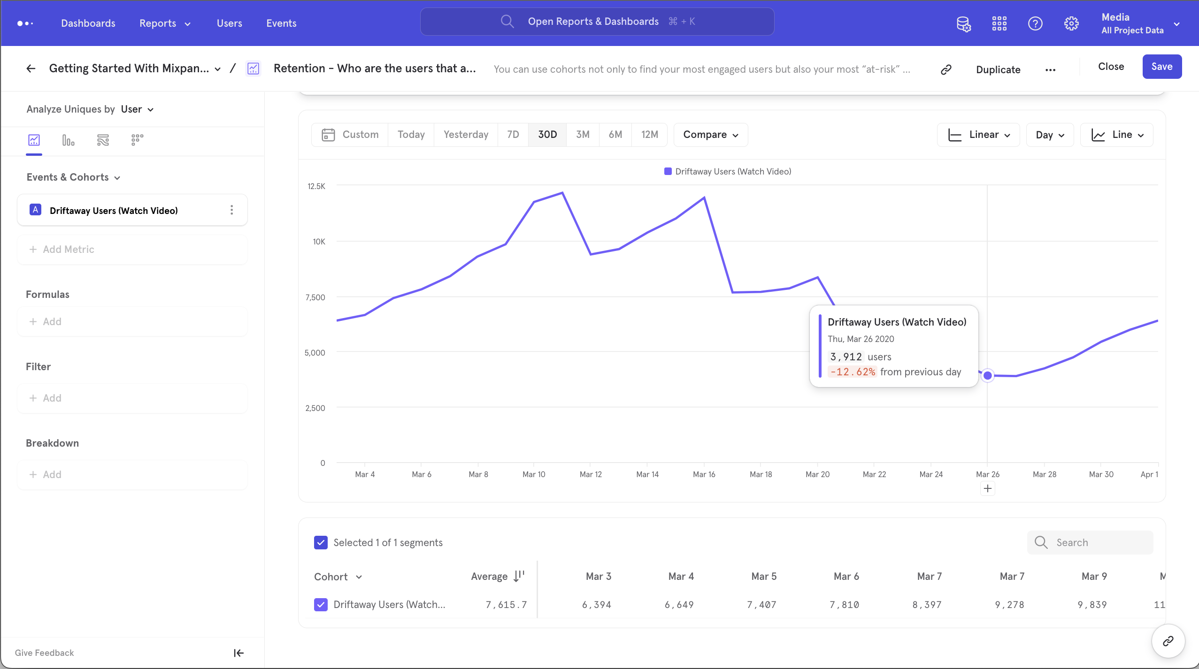Open the more options ellipsis menu
Viewport: 1199px width, 669px height.
tap(1050, 70)
